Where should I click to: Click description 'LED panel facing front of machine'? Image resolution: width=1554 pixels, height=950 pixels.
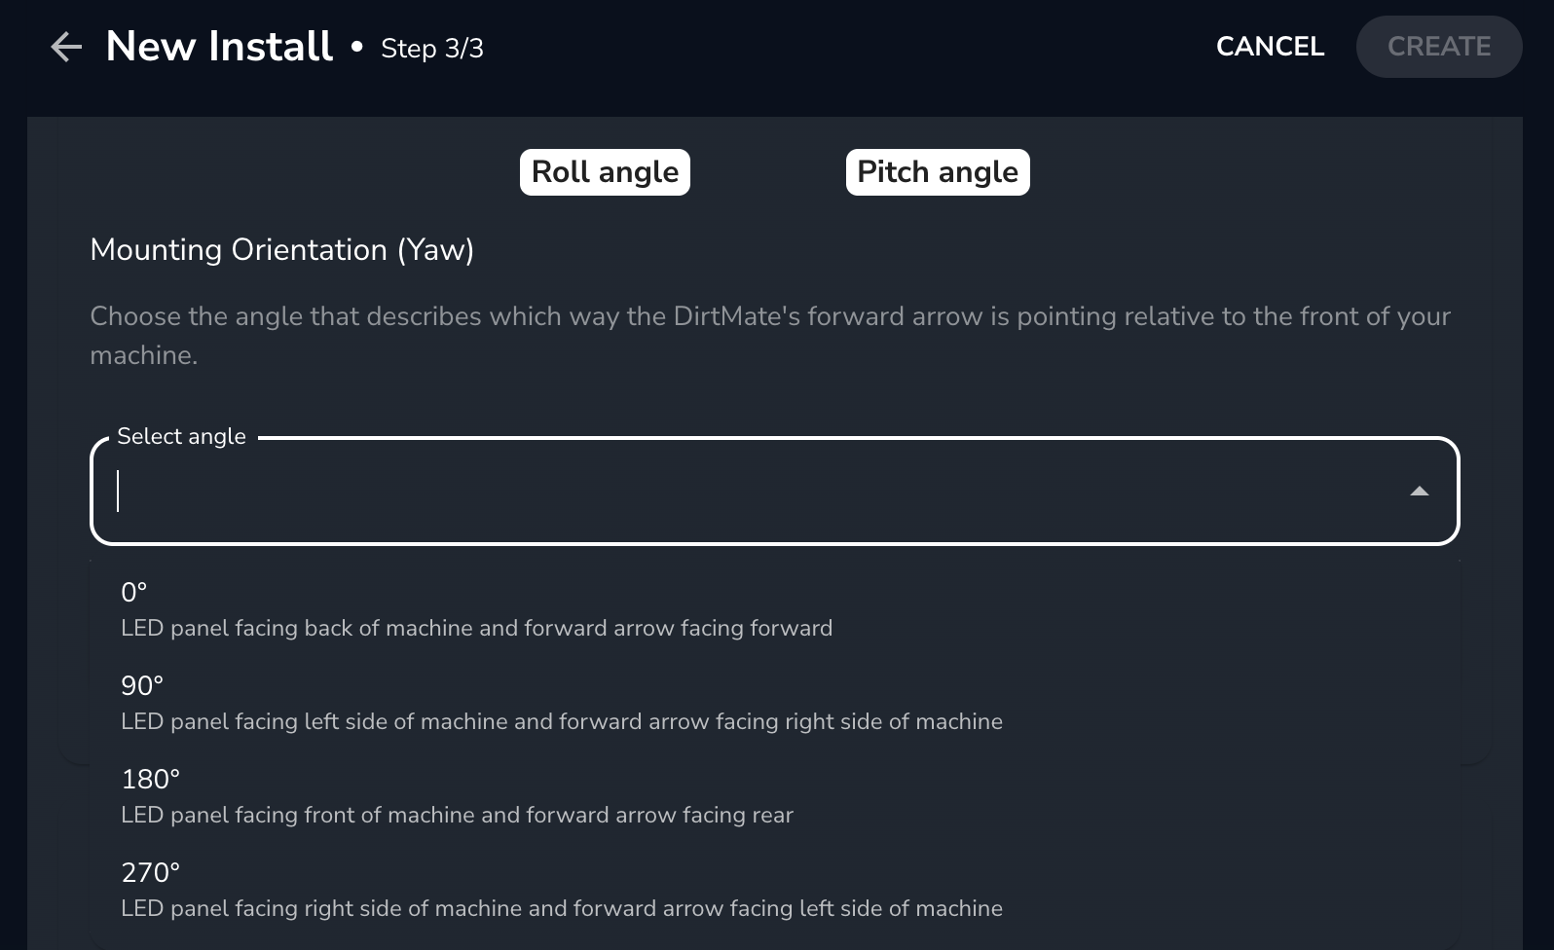457,816
